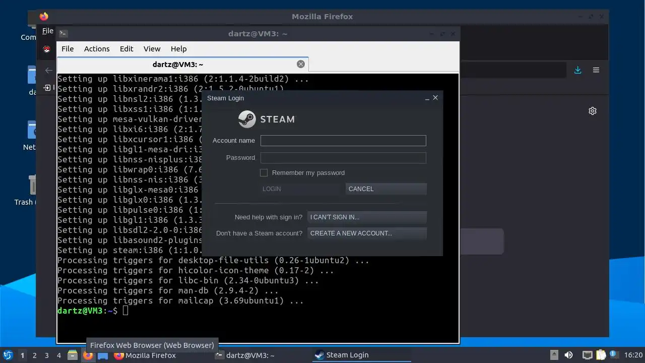This screenshot has width=645, height=363.
Task: Open the application menu in the taskbar
Action: tap(8, 355)
